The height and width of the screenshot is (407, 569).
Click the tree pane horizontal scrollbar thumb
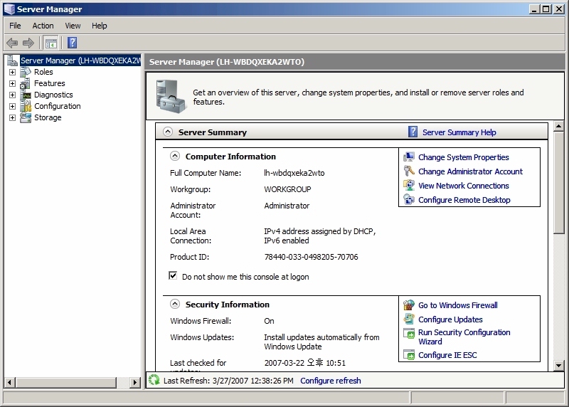[x=66, y=382]
